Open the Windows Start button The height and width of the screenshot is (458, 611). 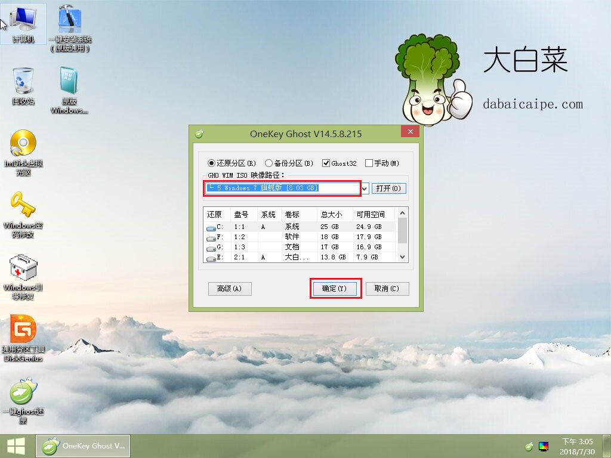tap(16, 446)
